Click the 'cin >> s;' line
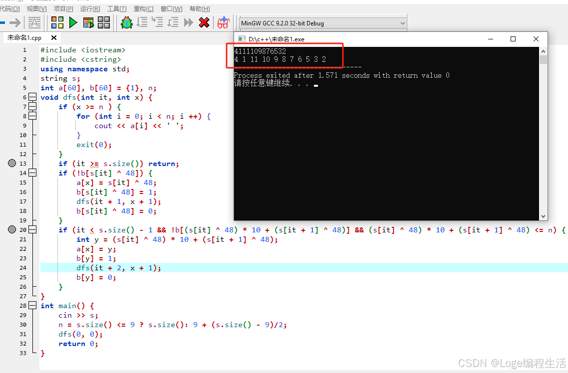This screenshot has height=373, width=568. coord(78,315)
